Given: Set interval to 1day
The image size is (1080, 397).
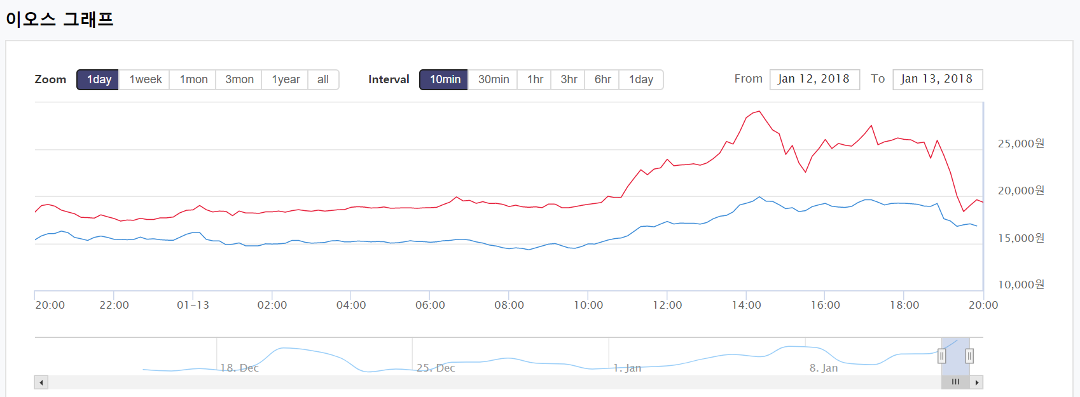Looking at the screenshot, I should pyautogui.click(x=641, y=79).
